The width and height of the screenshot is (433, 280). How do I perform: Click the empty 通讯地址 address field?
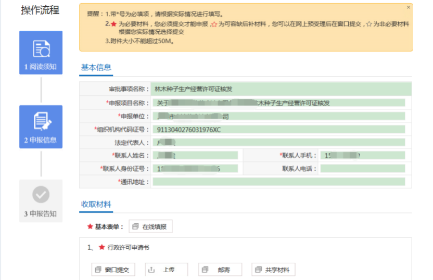pyautogui.click(x=279, y=182)
